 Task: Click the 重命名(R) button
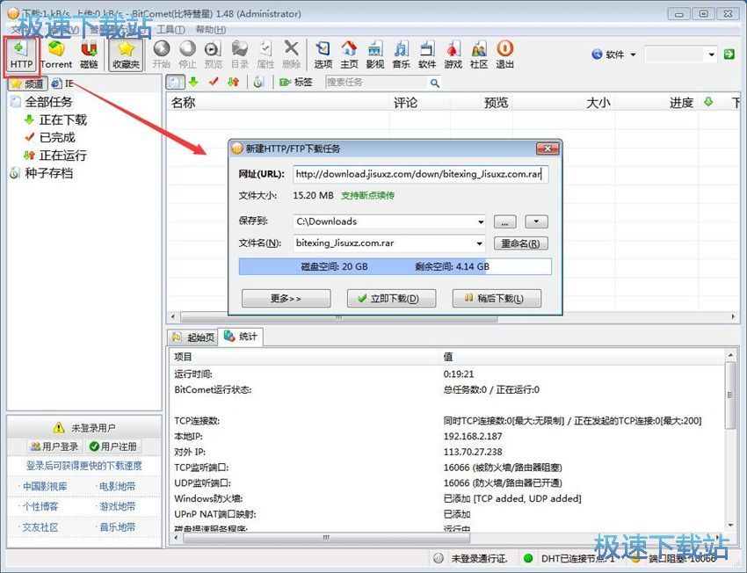pyautogui.click(x=521, y=243)
